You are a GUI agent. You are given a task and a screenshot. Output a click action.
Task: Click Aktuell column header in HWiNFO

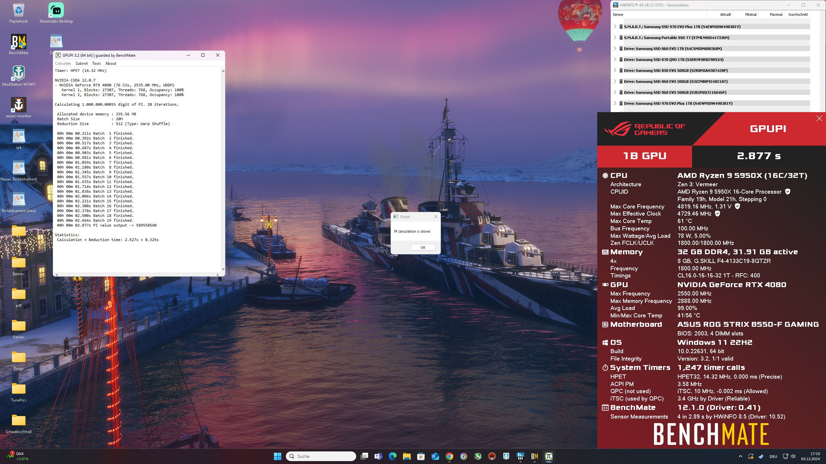pyautogui.click(x=720, y=15)
